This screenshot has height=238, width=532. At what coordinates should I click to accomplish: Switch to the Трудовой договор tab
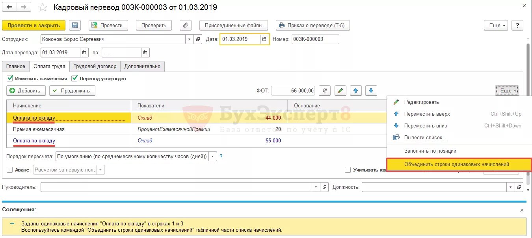95,66
